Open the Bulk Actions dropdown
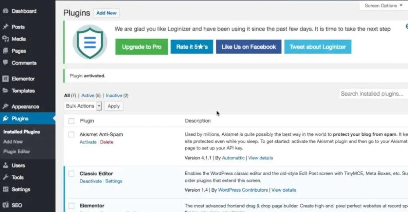Image resolution: width=408 pixels, height=212 pixels. pos(83,106)
